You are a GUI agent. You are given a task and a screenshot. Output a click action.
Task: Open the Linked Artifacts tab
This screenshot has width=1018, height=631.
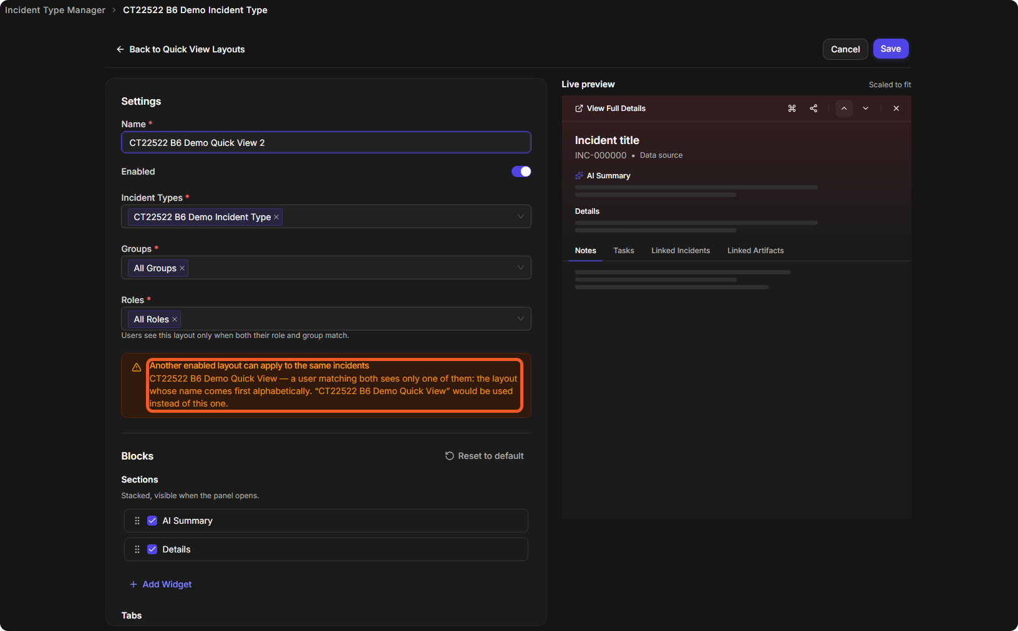point(755,251)
